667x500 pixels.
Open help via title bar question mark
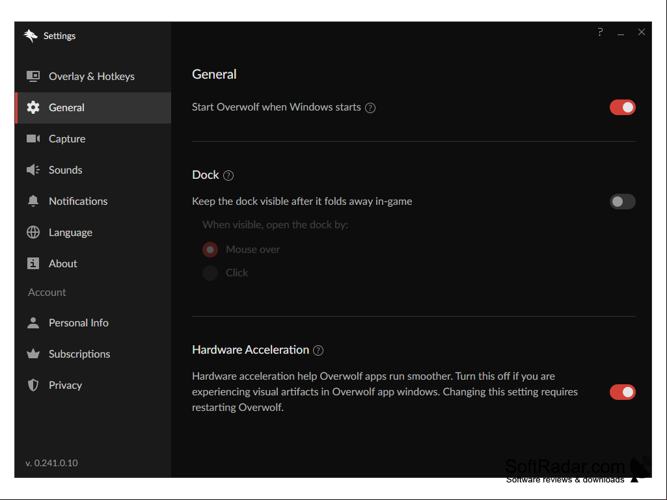click(x=600, y=32)
